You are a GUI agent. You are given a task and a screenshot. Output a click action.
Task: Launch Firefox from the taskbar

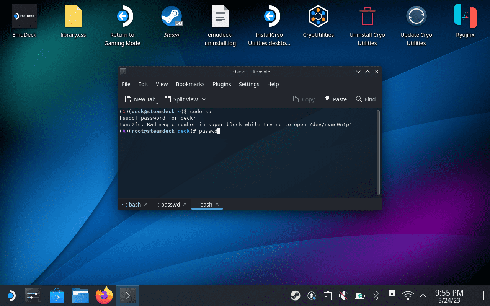click(104, 296)
